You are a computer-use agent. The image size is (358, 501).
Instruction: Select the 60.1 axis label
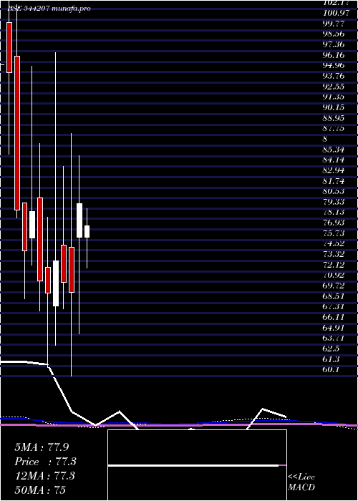coord(331,369)
